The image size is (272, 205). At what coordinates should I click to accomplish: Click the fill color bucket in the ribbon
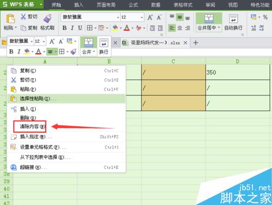(115, 28)
